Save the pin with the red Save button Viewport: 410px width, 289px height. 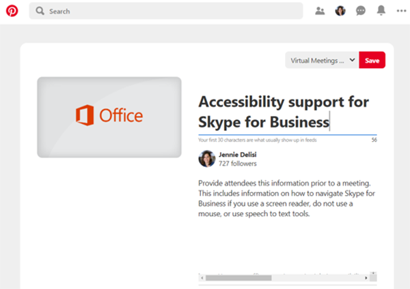tap(372, 60)
